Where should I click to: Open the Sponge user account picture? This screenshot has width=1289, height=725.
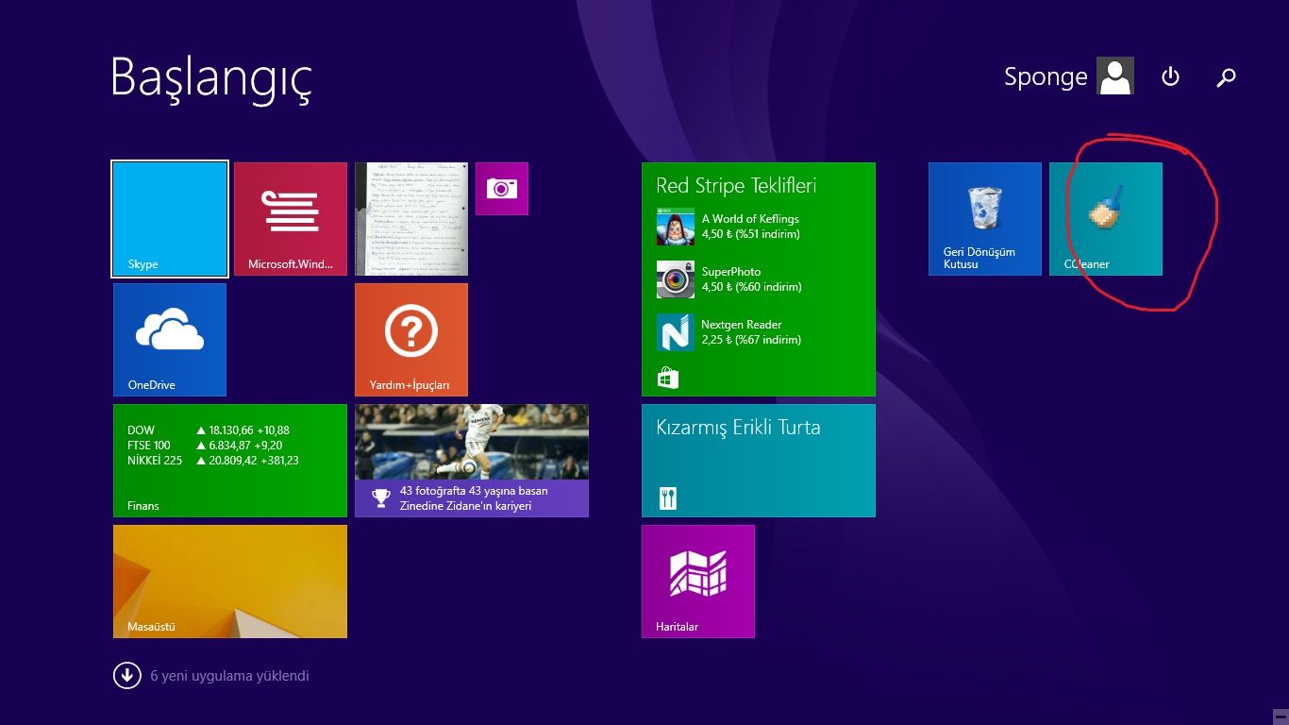click(x=1115, y=76)
